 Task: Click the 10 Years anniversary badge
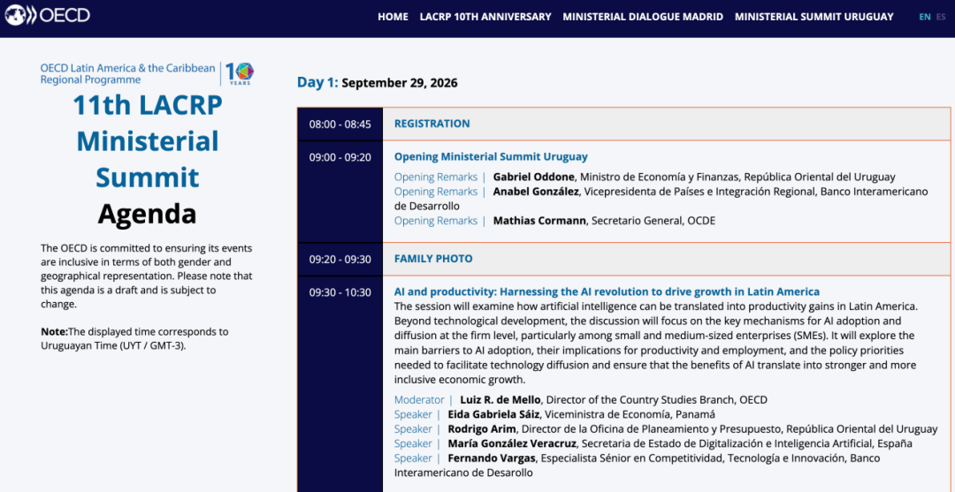click(x=240, y=73)
